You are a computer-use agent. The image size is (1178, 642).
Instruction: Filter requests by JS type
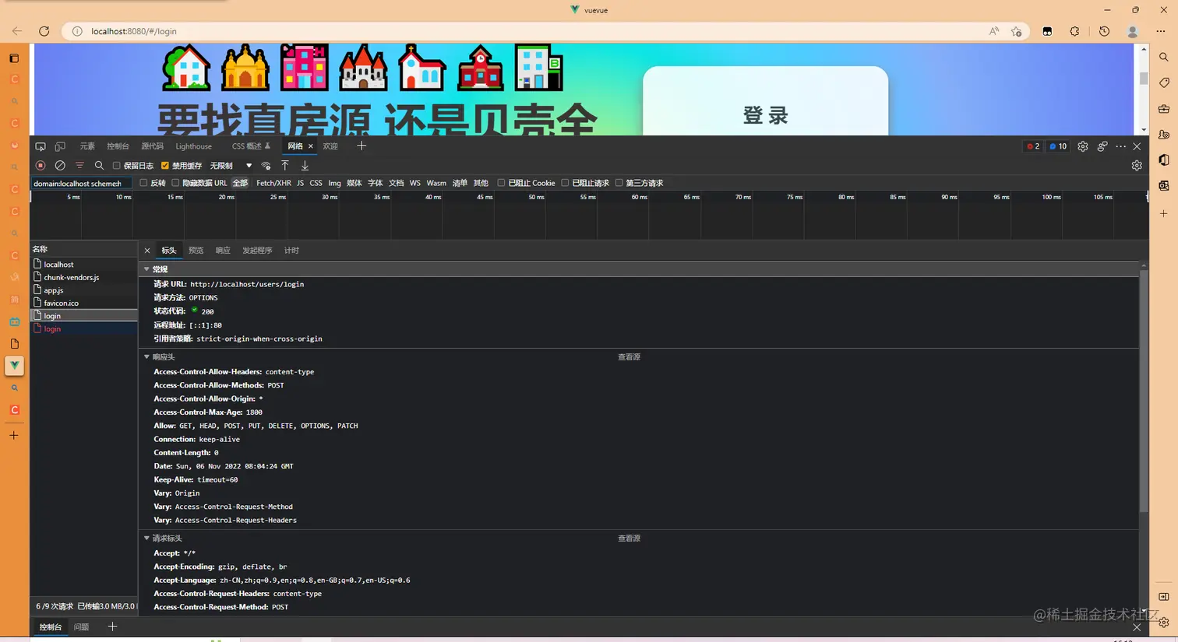coord(300,183)
